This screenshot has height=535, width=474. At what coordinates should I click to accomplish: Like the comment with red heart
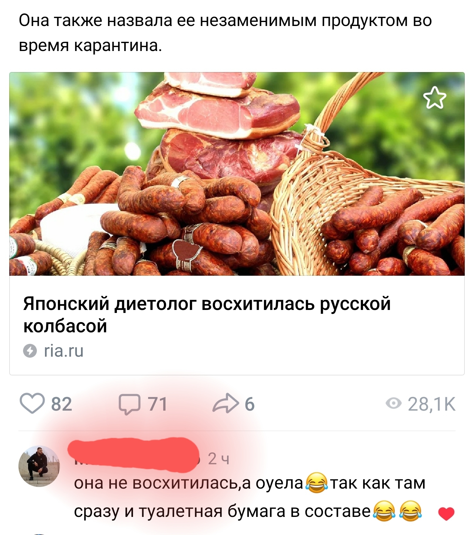click(446, 514)
